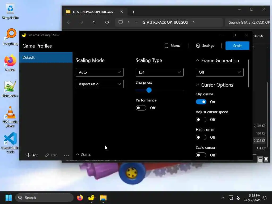Image resolution: width=272 pixels, height=204 pixels.
Task: Click the Manual book icon in Lossless Scaling
Action: (166, 46)
